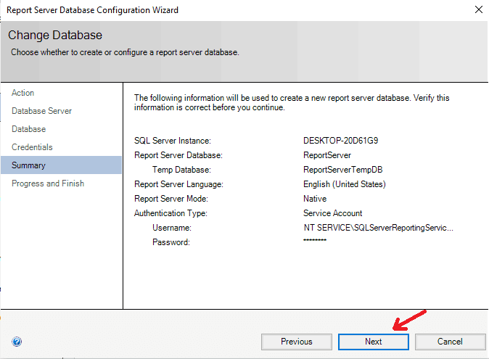The image size is (489, 359).
Task: Click the blue help icon
Action: (x=17, y=342)
